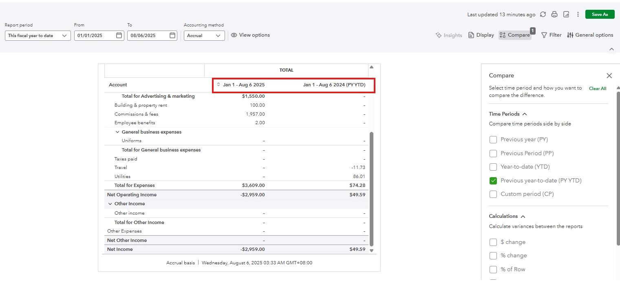Open calendar picker for From date
The width and height of the screenshot is (620, 281).
[119, 35]
